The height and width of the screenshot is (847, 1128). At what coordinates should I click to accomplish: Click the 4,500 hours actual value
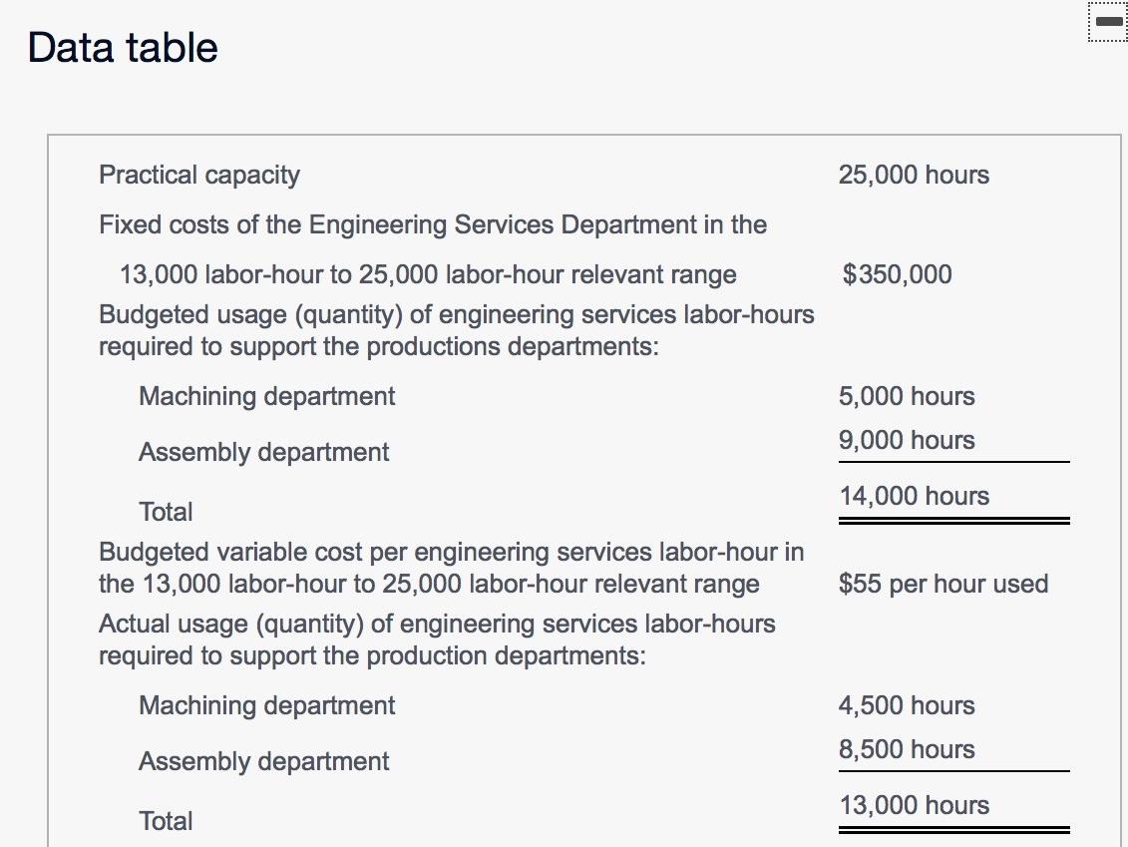point(908,705)
